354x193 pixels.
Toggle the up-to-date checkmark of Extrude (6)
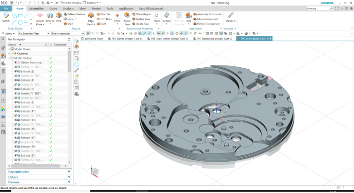pyautogui.click(x=51, y=89)
